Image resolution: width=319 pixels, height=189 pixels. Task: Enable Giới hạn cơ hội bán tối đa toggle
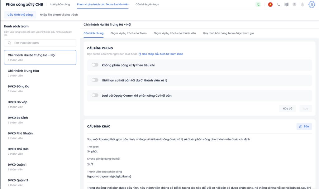pos(95,80)
